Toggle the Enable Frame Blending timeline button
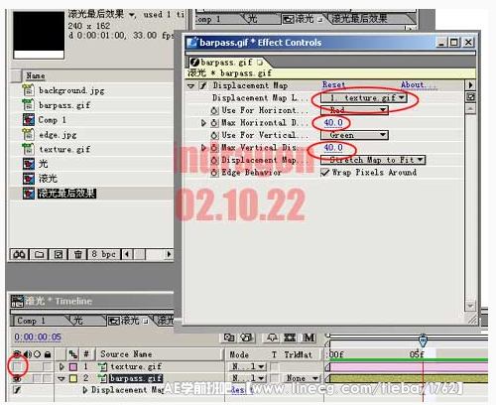Viewport: 496px width, 405px height. tap(290, 337)
